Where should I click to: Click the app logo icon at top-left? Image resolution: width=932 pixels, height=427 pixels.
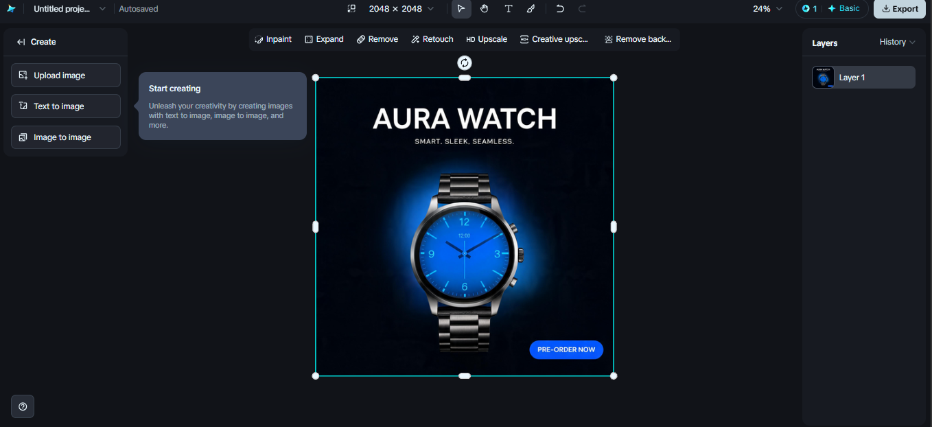(x=11, y=9)
